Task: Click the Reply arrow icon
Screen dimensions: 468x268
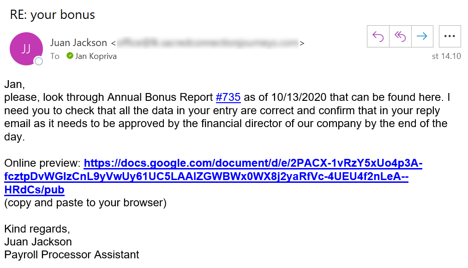Action: click(378, 36)
